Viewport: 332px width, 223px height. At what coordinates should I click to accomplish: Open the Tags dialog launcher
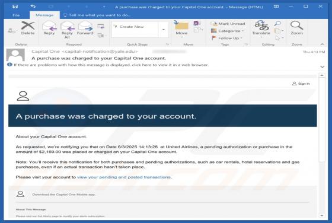point(246,44)
